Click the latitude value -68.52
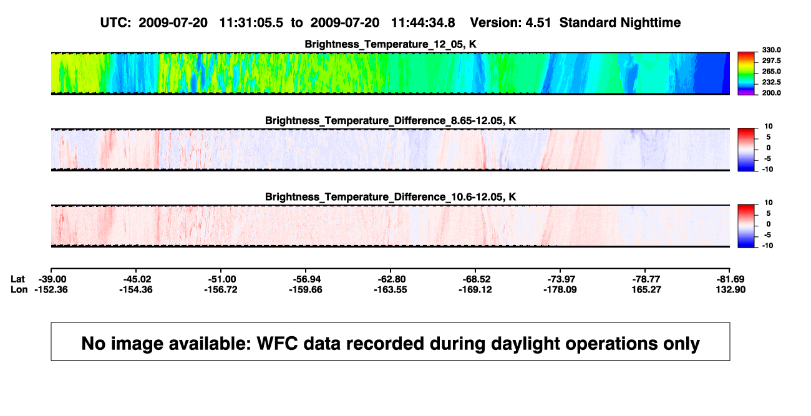This screenshot has width=811, height=416. (x=475, y=279)
